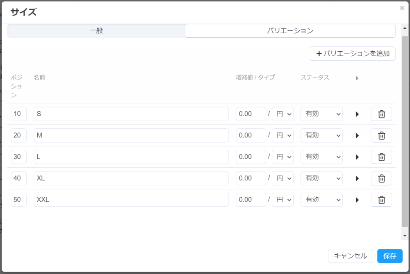Expand details arrow for S row
410x274 pixels.
coord(357,114)
